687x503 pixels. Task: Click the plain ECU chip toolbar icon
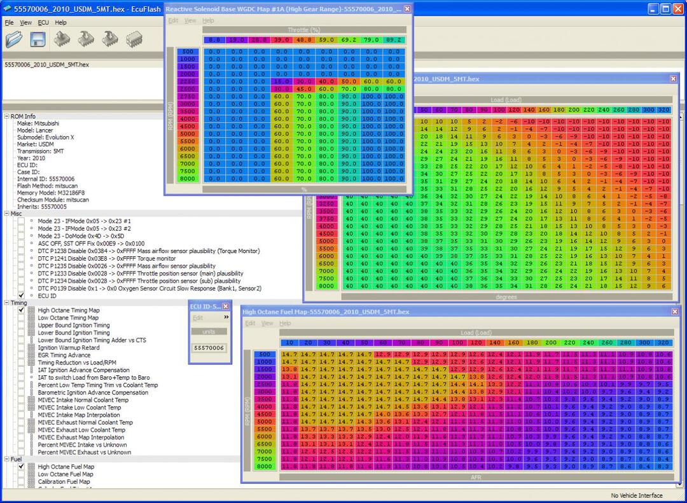pos(134,39)
